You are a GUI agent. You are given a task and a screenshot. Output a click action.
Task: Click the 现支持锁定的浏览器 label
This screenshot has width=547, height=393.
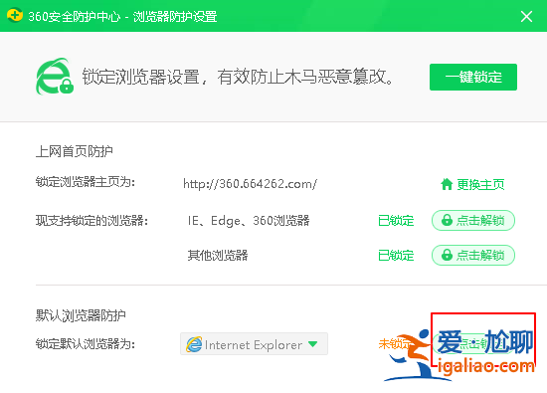[x=92, y=221]
